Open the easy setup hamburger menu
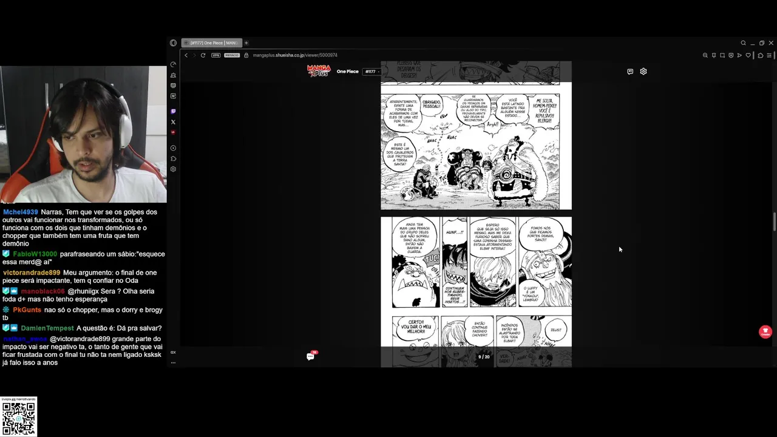This screenshot has width=777, height=437. point(769,55)
